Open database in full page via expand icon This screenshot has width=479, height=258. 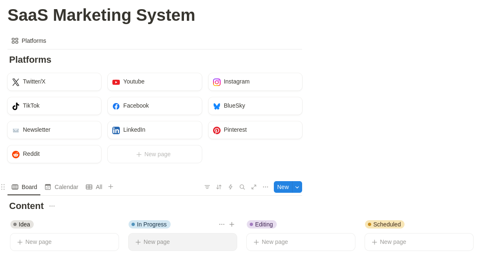[254, 187]
